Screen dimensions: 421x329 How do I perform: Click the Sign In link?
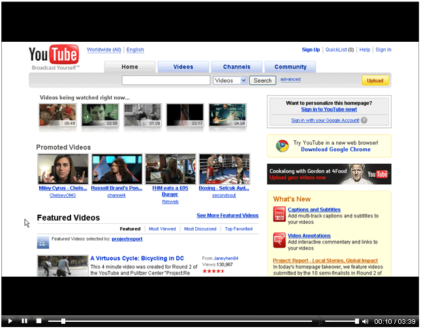383,50
